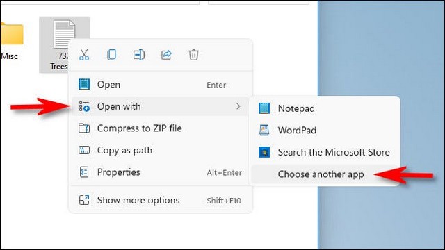Expand the Open with submenu arrow
This screenshot has height=250, width=445.
(238, 106)
